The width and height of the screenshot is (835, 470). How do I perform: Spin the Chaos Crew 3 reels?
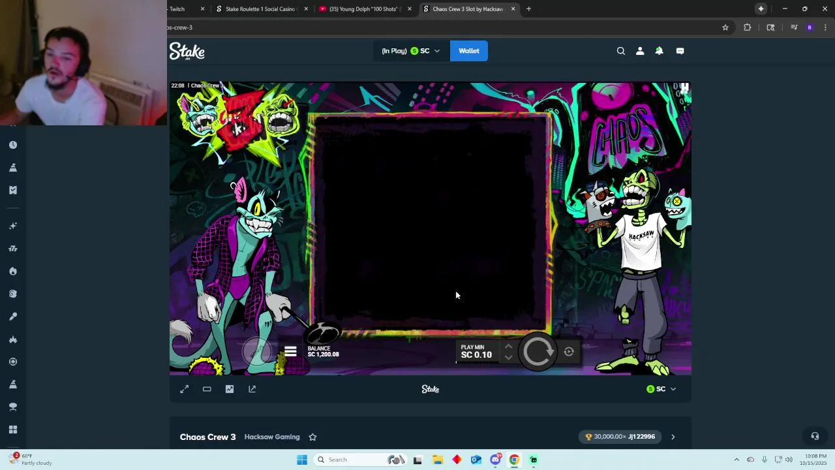pyautogui.click(x=538, y=352)
